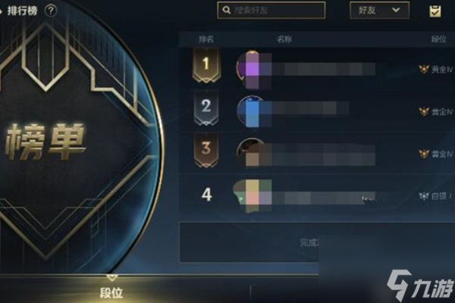Screen dimensions: 455x303
Task: Click the rank 2 silver badge
Action: [x=206, y=108]
